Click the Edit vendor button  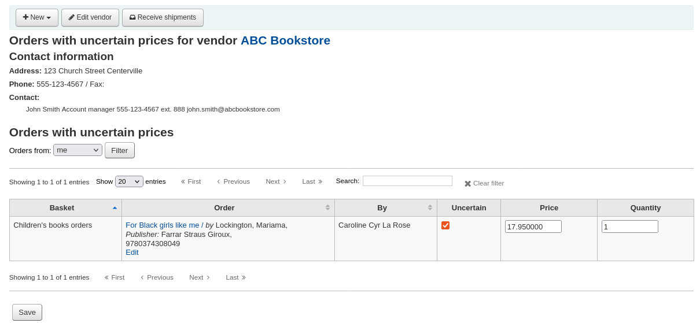click(90, 17)
